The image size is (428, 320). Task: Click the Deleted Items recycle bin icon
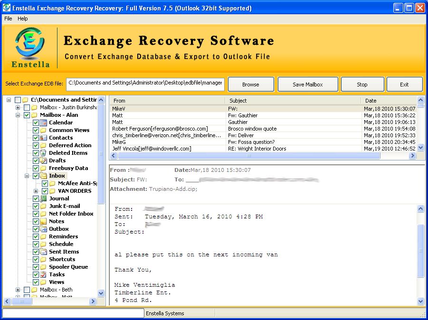43,153
